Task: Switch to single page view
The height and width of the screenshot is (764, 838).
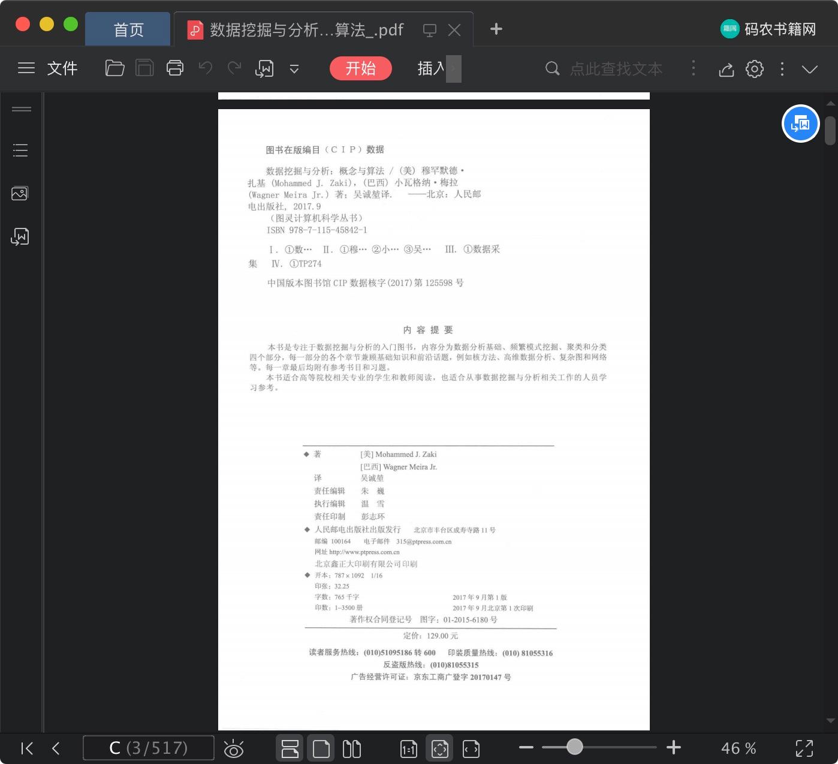Action: point(321,748)
